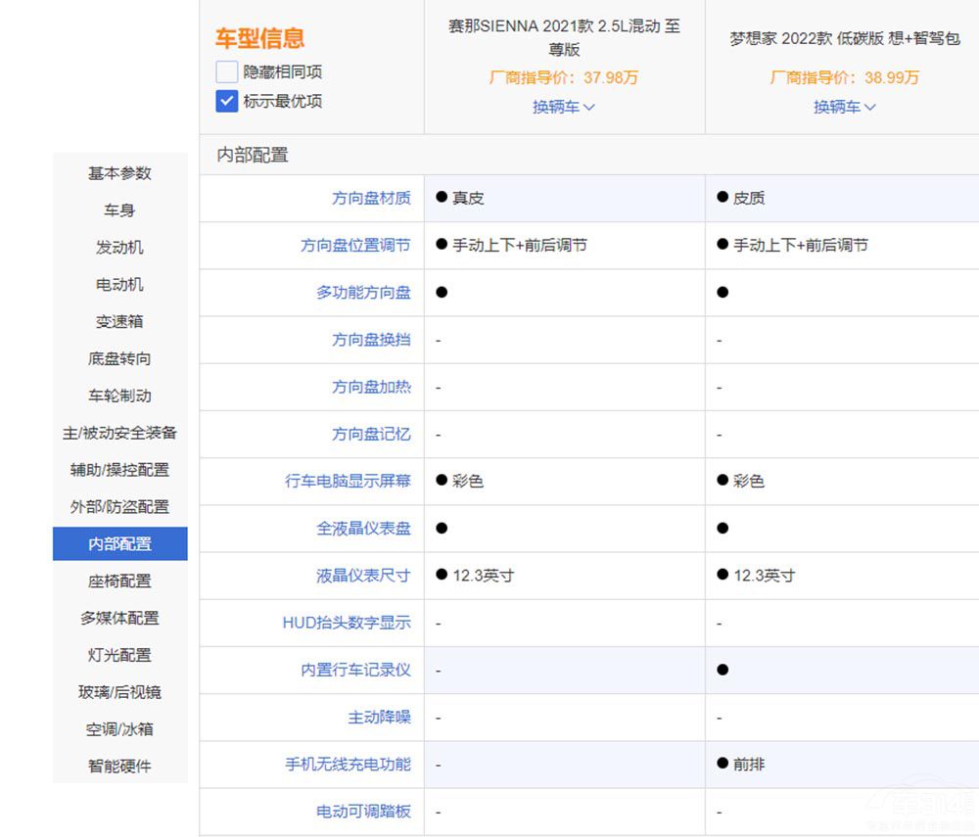Select the 发动机 sidebar entry

(x=117, y=247)
